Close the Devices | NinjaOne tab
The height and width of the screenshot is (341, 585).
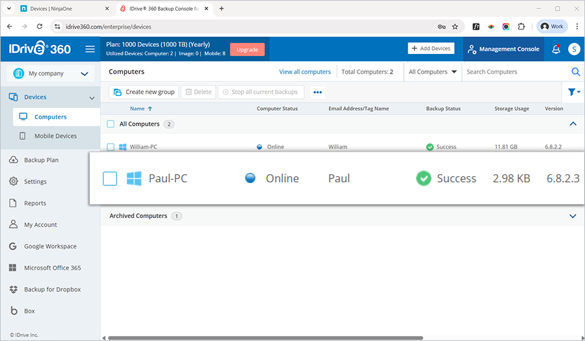pyautogui.click(x=107, y=8)
